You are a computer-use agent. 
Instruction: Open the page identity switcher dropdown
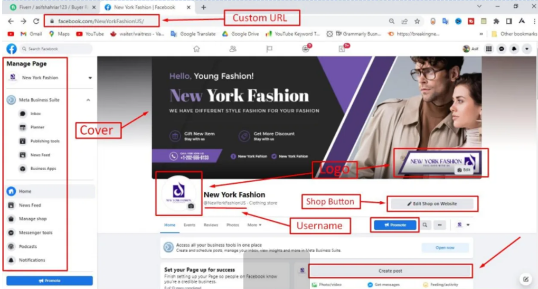(463, 225)
